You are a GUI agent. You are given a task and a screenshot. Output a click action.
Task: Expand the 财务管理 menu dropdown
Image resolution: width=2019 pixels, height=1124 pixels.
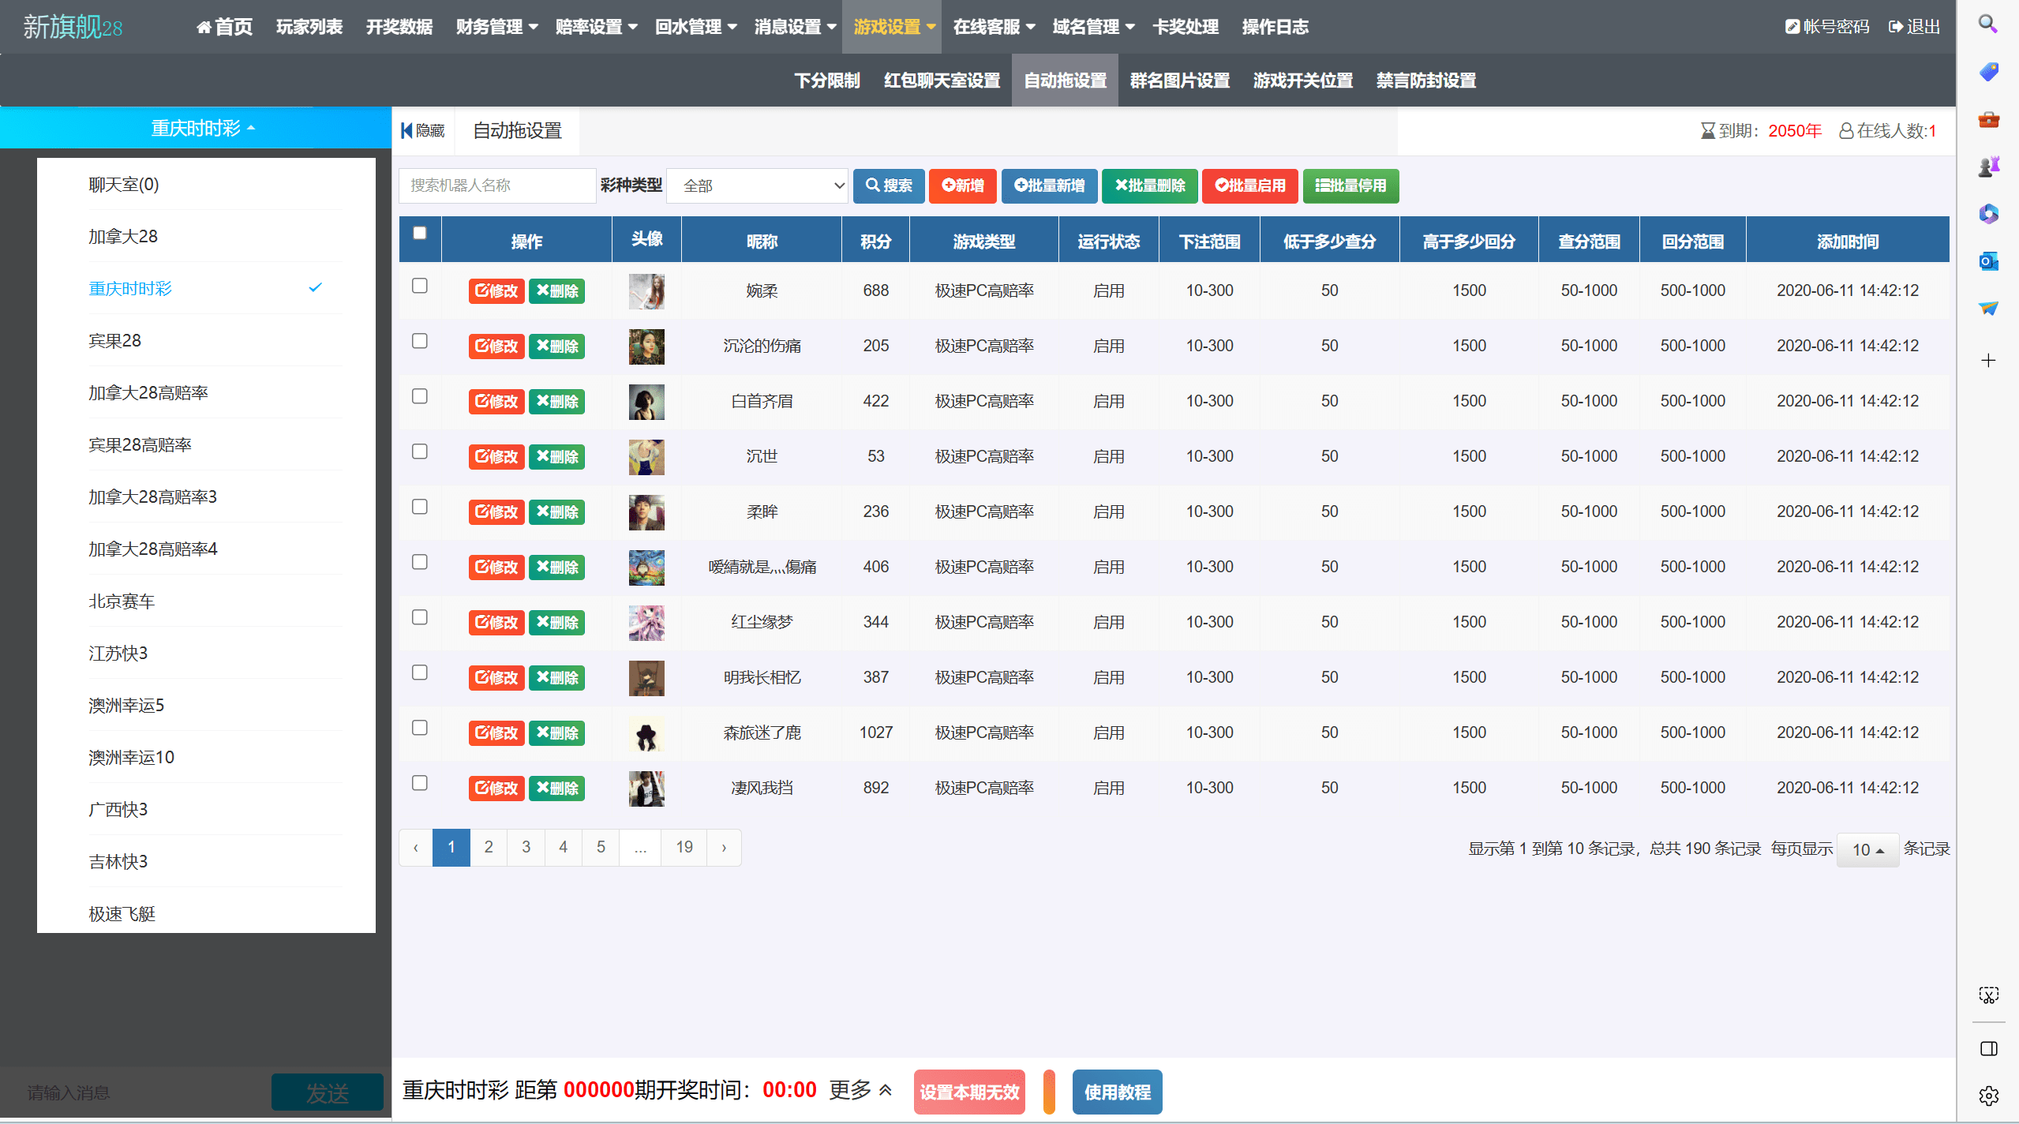[496, 27]
